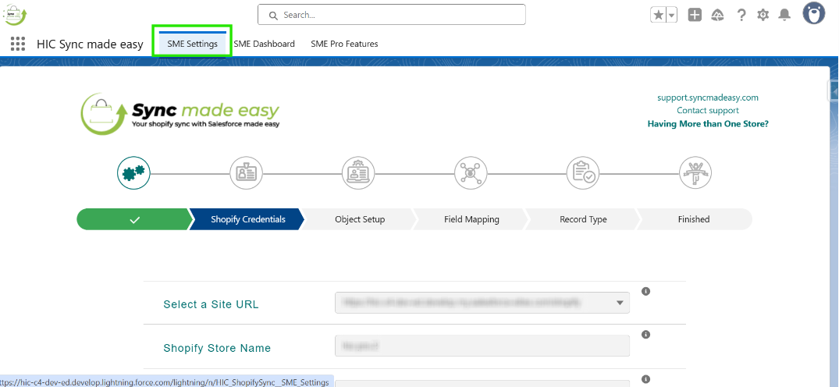The width and height of the screenshot is (839, 387).
Task: Switch to the SME Settings tab
Action: [x=192, y=44]
